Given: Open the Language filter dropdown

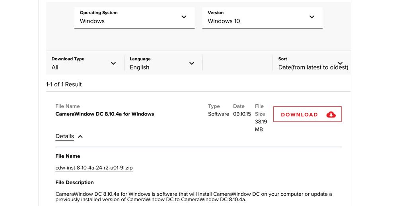Looking at the screenshot, I should [x=163, y=63].
